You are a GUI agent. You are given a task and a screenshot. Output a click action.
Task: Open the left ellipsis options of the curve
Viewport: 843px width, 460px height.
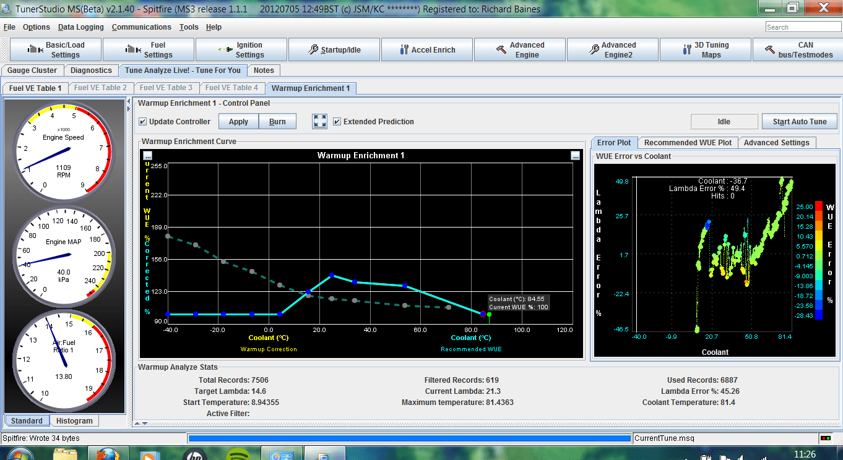[x=147, y=156]
